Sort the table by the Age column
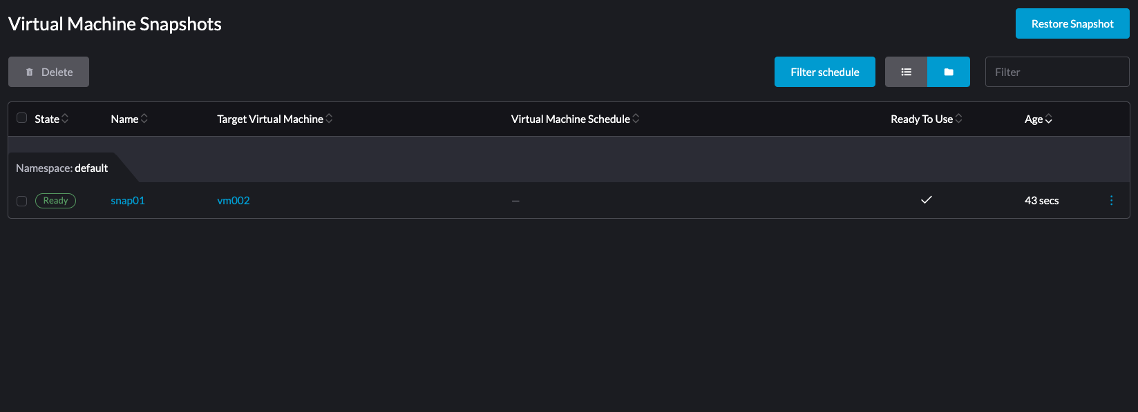Screen dimensions: 1138x412 click(1049, 119)
